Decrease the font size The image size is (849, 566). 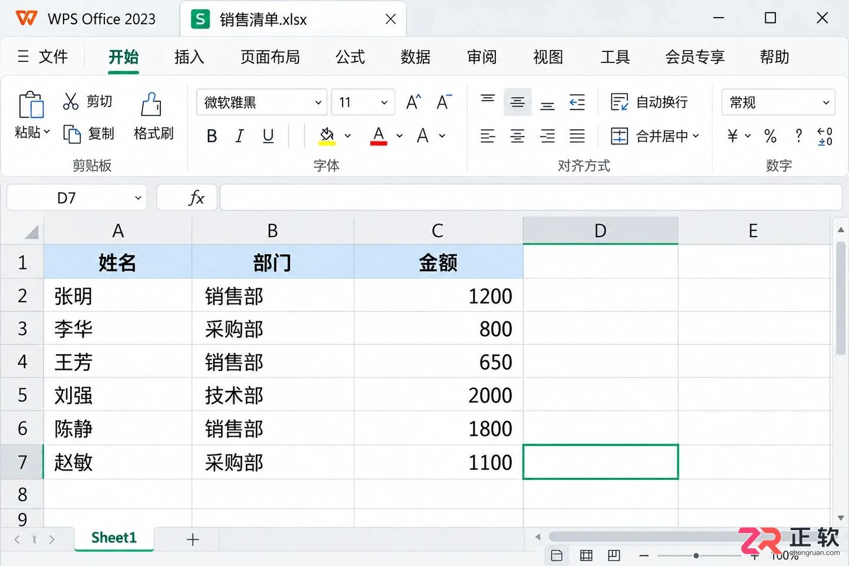(x=444, y=102)
